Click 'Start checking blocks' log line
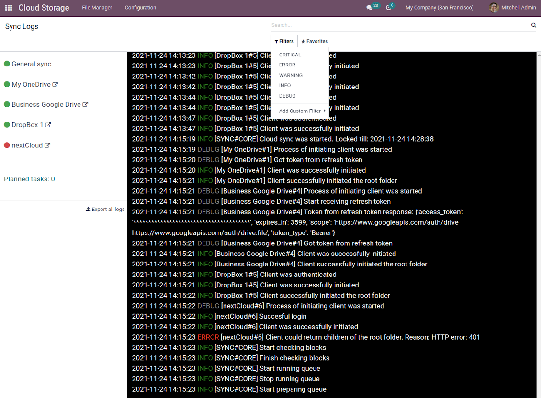The height and width of the screenshot is (398, 541). point(229,347)
